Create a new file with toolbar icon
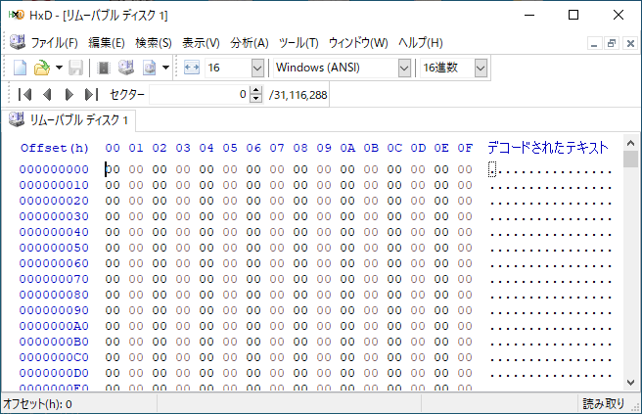 click(20, 68)
